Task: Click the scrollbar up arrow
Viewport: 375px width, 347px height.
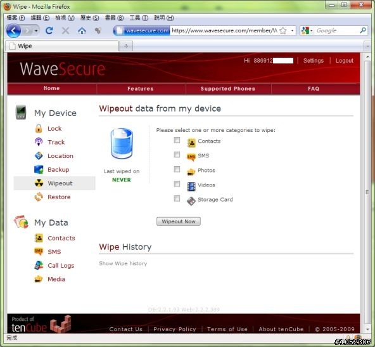Action: point(367,56)
